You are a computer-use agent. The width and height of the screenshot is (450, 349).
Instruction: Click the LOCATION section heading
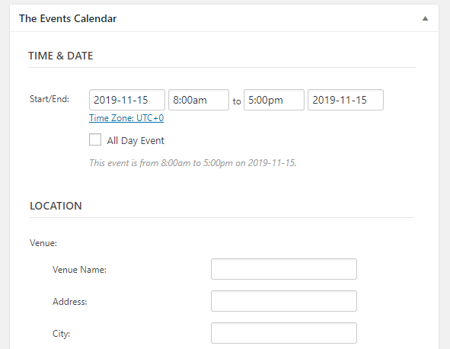[x=56, y=206]
